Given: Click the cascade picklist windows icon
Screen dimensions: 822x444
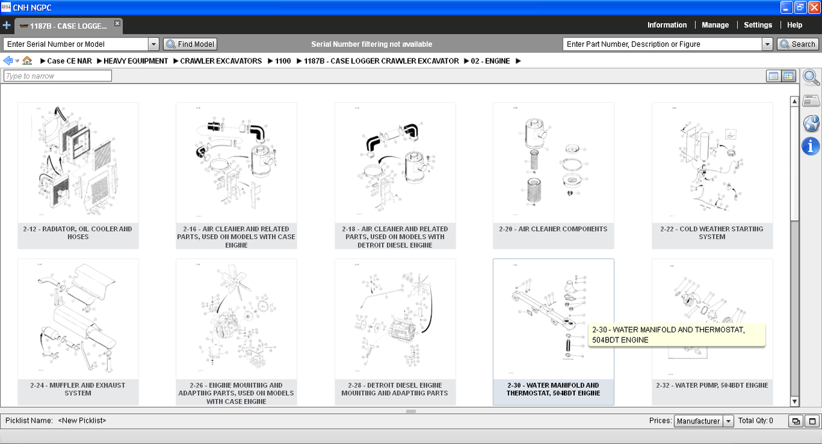Looking at the screenshot, I should point(796,422).
